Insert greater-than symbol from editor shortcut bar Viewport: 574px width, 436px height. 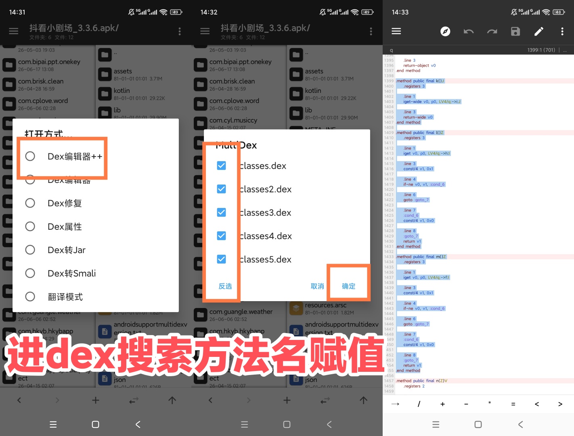point(560,404)
